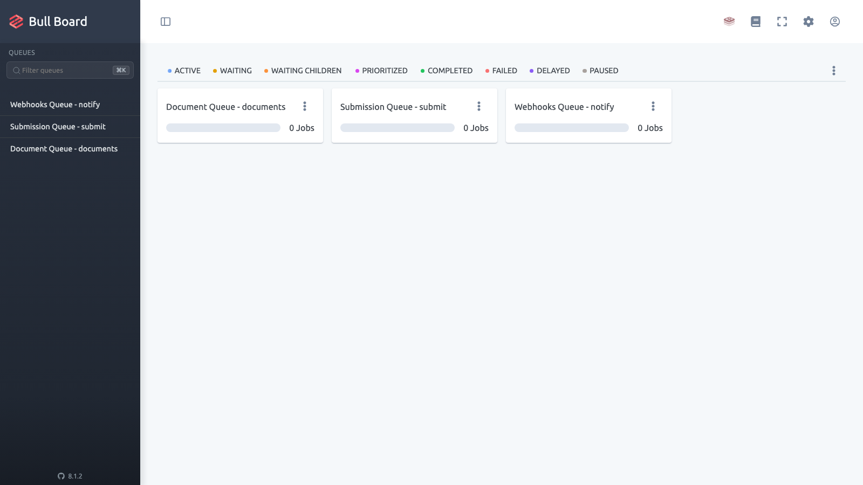The width and height of the screenshot is (863, 485).
Task: Open menu for Webhooks Queue - notify card
Action: (x=653, y=106)
